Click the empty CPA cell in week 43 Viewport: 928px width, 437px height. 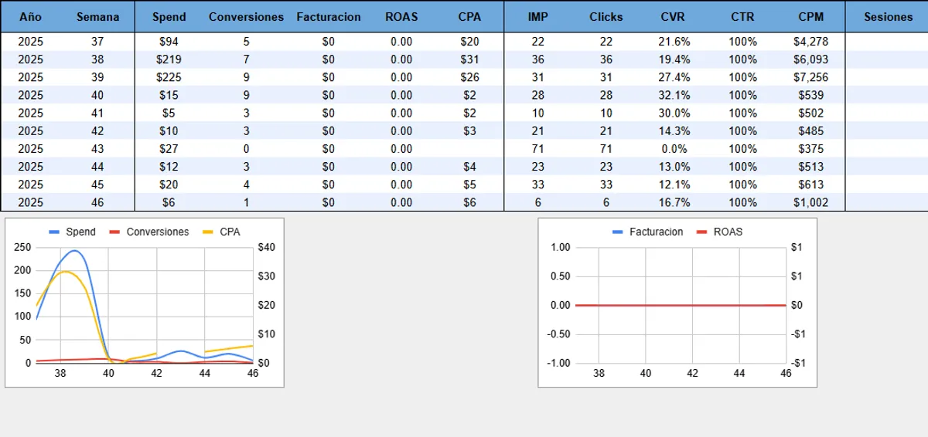469,149
